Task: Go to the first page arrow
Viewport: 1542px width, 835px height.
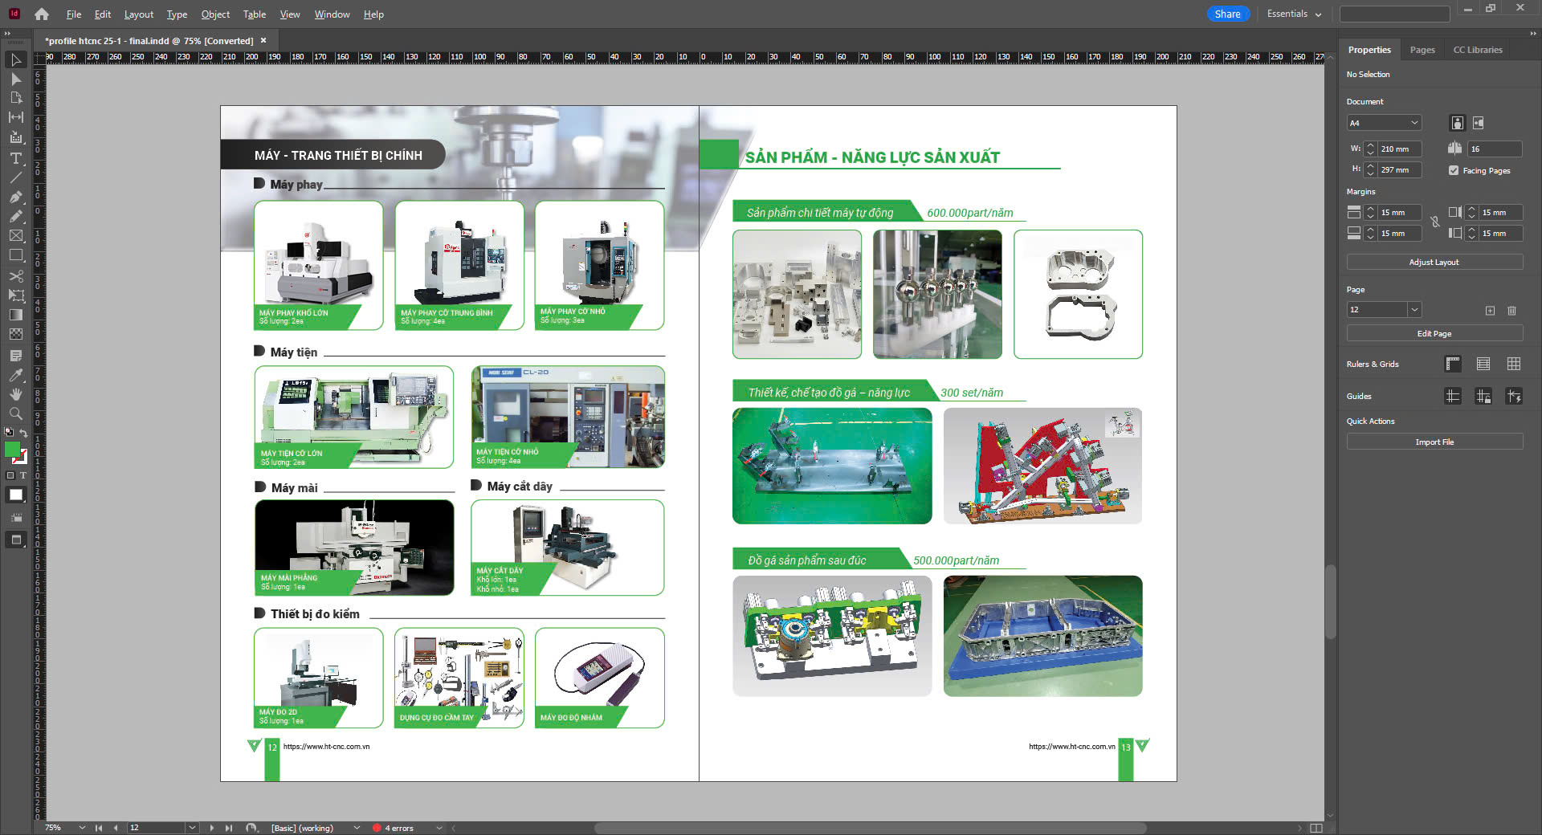Action: click(x=99, y=828)
